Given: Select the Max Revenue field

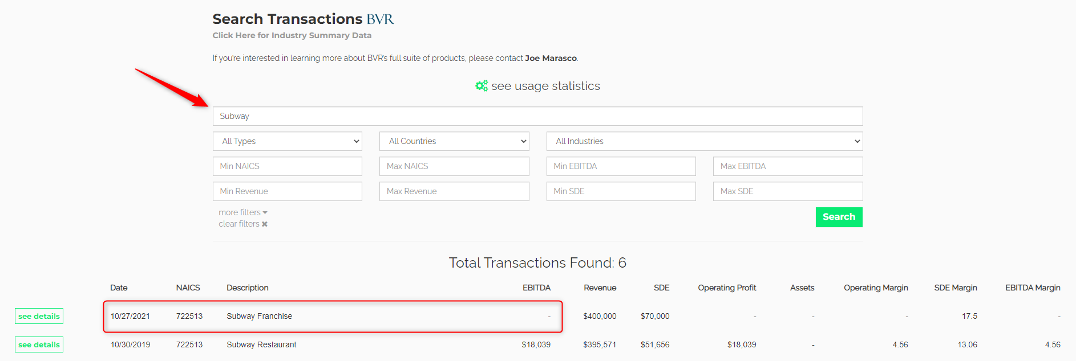Looking at the screenshot, I should (454, 191).
